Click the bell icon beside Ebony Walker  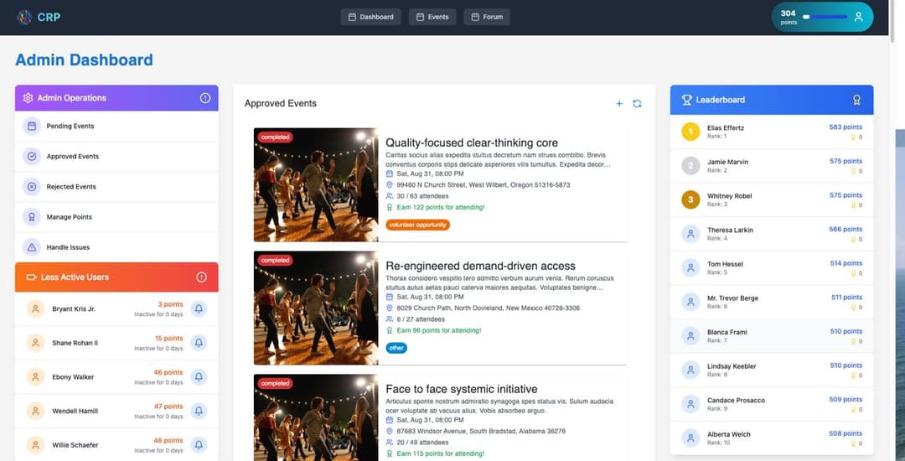(x=199, y=377)
